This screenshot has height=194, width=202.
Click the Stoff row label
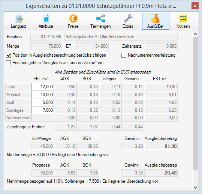(x=18, y=102)
